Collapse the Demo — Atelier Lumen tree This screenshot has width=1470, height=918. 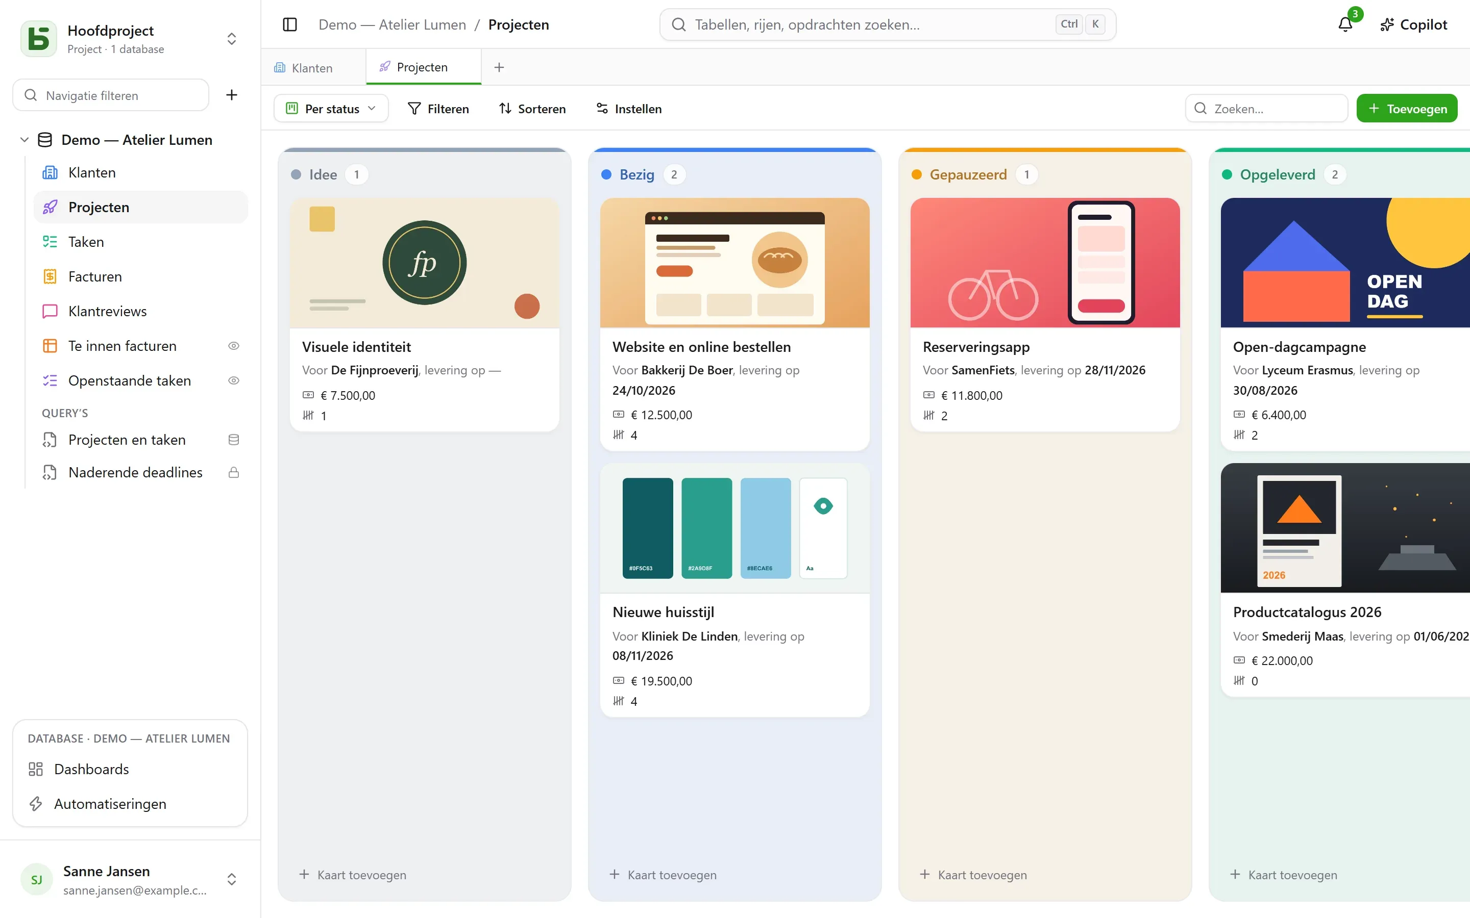click(24, 140)
